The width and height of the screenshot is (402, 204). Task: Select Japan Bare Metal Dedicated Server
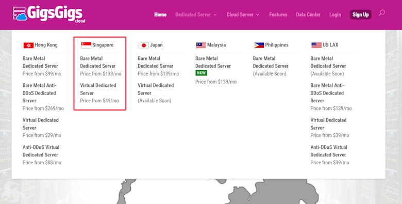click(155, 62)
